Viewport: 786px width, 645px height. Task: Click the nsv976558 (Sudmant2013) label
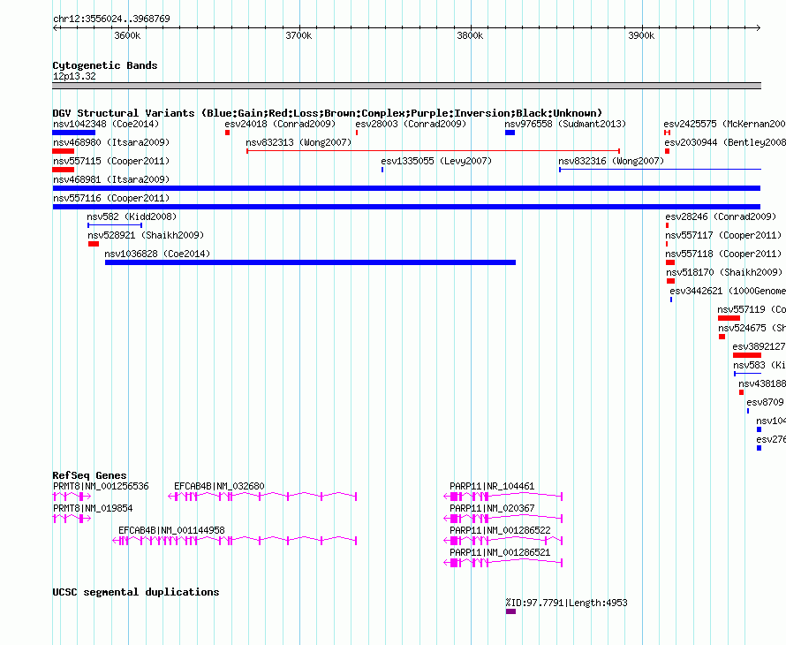(x=565, y=124)
